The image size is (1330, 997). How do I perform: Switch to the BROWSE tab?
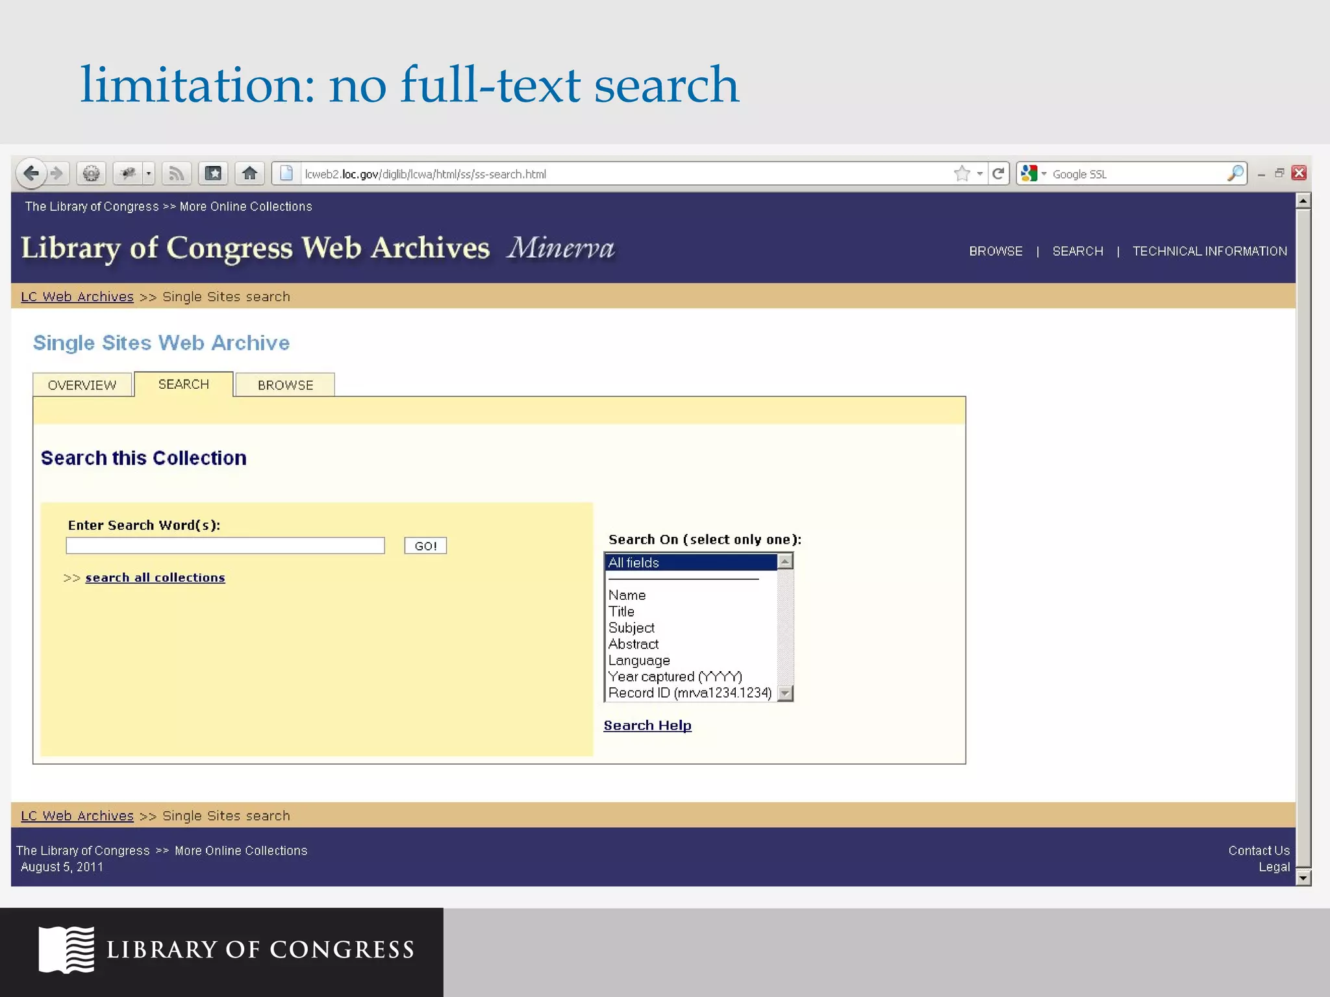click(285, 385)
